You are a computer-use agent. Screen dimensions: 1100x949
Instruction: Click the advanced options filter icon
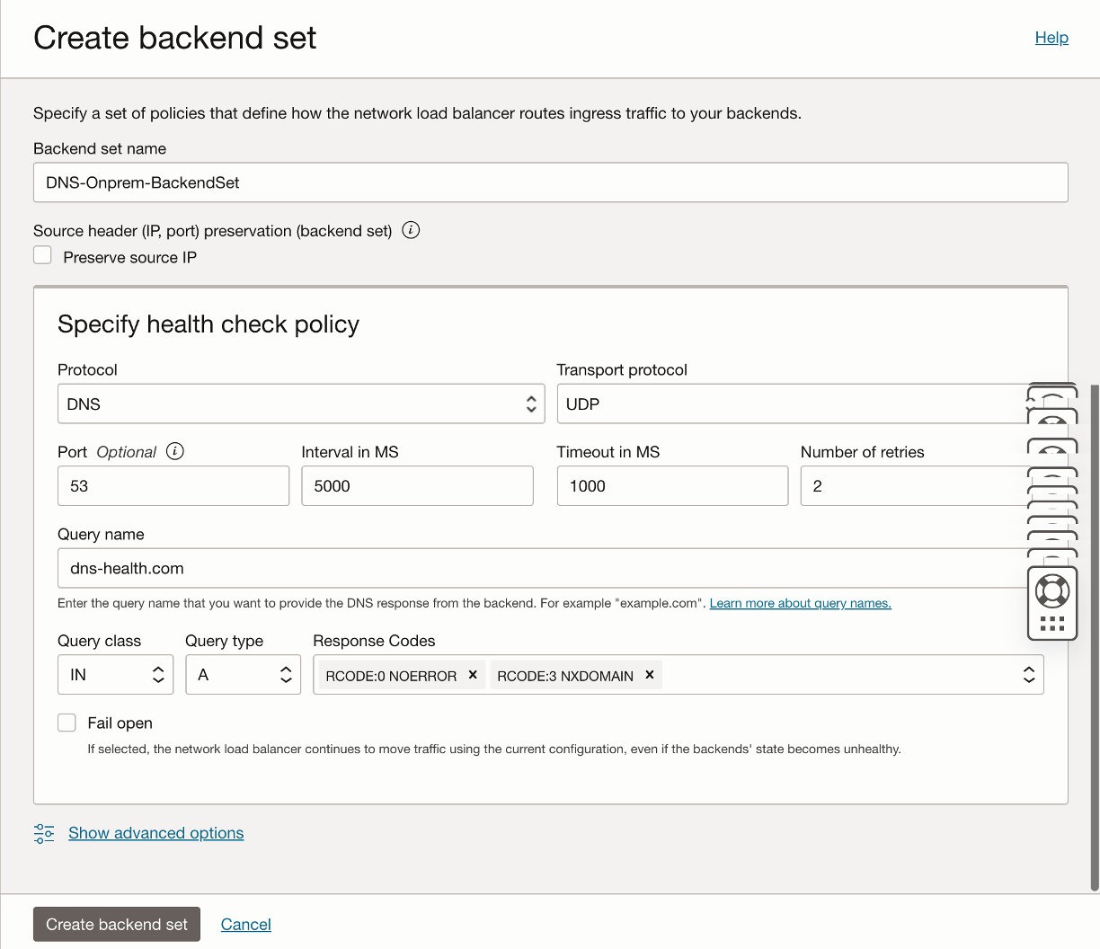pyautogui.click(x=43, y=833)
